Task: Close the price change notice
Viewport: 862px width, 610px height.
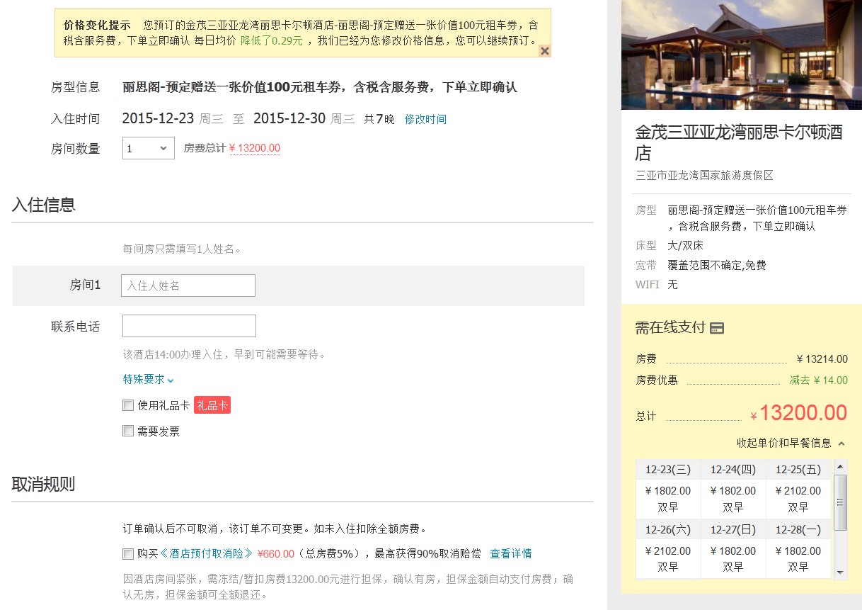Action: click(x=544, y=51)
